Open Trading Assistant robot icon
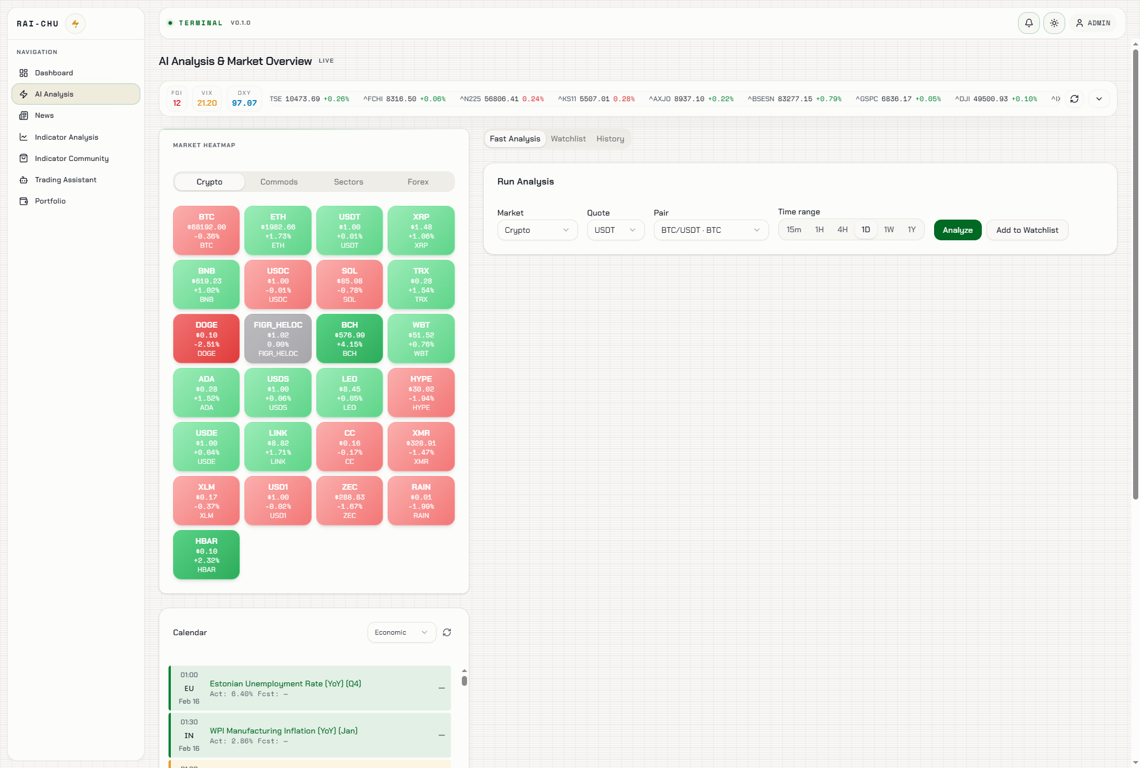The image size is (1140, 768). pos(24,180)
